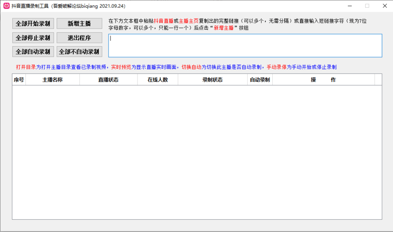Viewport: 393px width, 232px height.
Task: Exit using the 退出程序 button
Action: coord(79,38)
